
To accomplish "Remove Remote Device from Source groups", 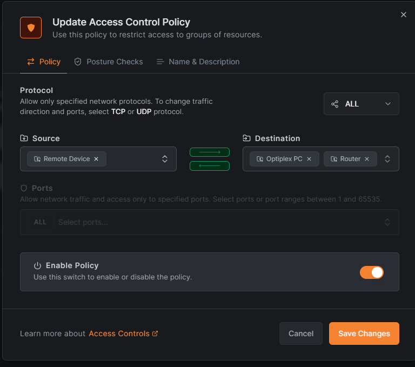I will [x=96, y=159].
